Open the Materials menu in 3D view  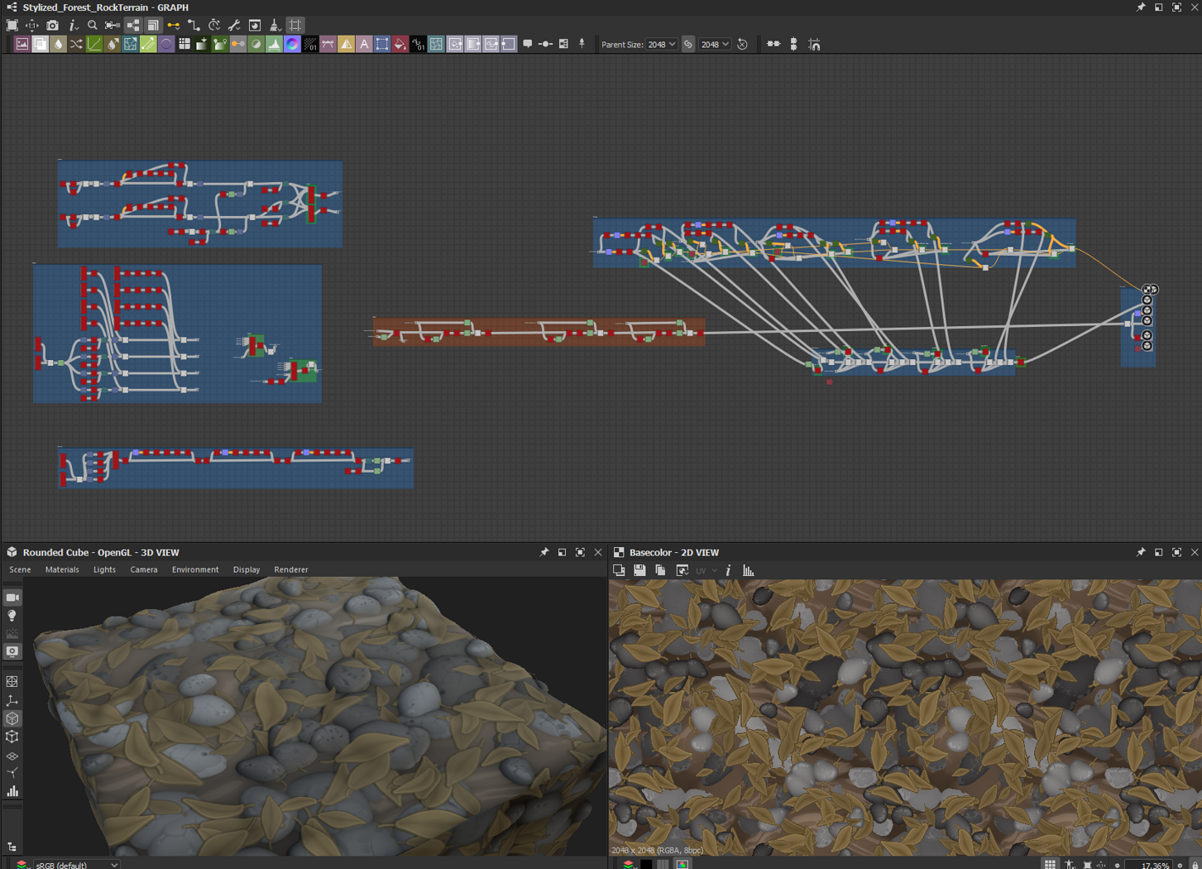tap(62, 569)
